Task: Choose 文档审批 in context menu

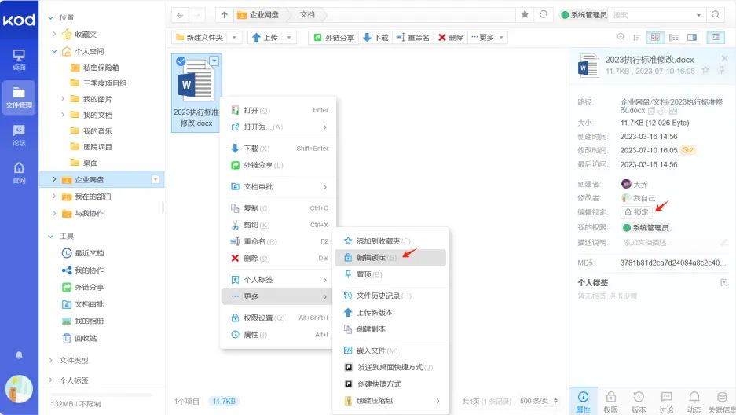Action: click(x=280, y=187)
